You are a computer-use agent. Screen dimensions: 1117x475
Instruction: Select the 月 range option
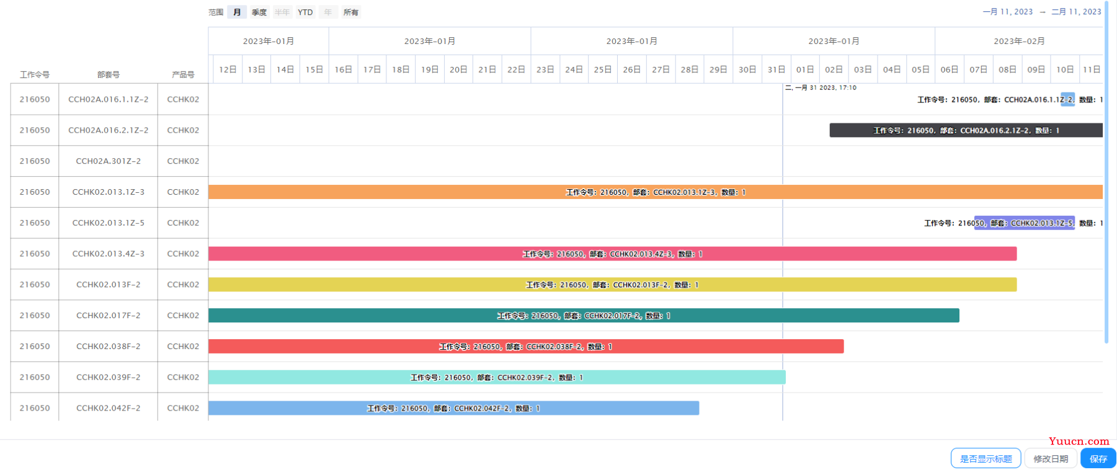pos(237,12)
